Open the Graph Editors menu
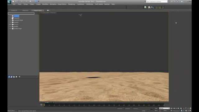The width and height of the screenshot is (199, 112). [x=62, y=4]
